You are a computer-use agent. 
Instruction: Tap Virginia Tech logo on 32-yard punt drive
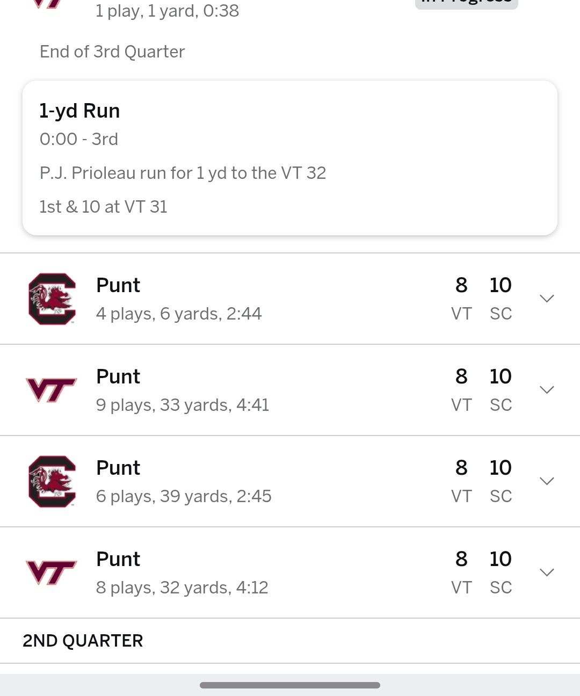[x=52, y=572]
